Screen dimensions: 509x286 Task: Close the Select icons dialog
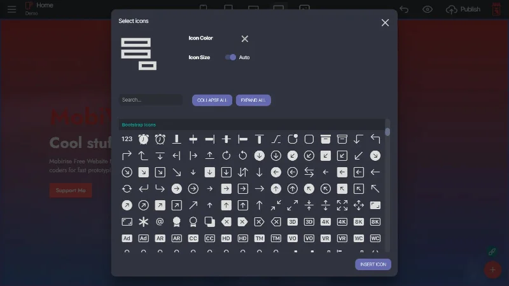[385, 23]
